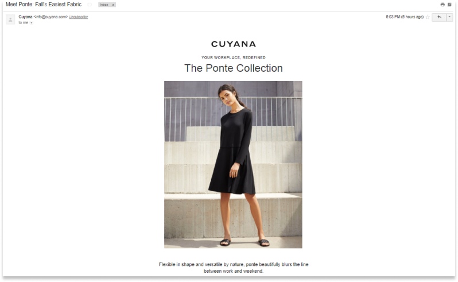The height and width of the screenshot is (282, 458).
Task: Click 'The Ponte Collection' heading
Action: (234, 68)
